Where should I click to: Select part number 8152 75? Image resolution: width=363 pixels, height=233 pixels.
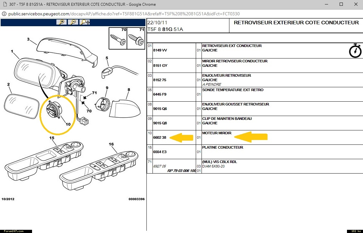160,80
